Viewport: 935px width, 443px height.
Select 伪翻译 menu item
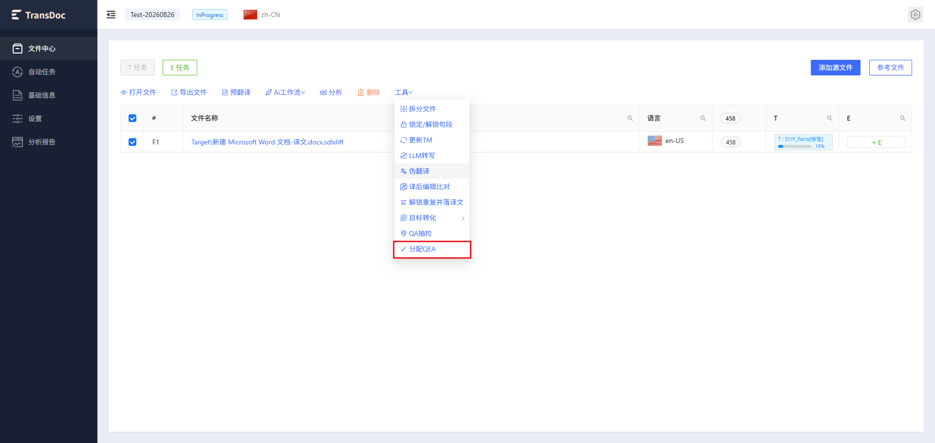[432, 171]
